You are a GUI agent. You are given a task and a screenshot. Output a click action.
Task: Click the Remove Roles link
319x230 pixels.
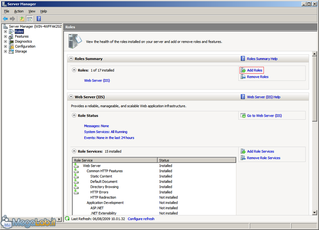point(257,77)
